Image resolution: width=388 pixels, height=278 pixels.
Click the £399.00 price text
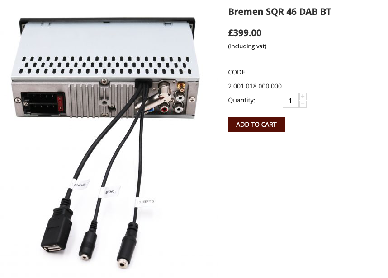[245, 33]
